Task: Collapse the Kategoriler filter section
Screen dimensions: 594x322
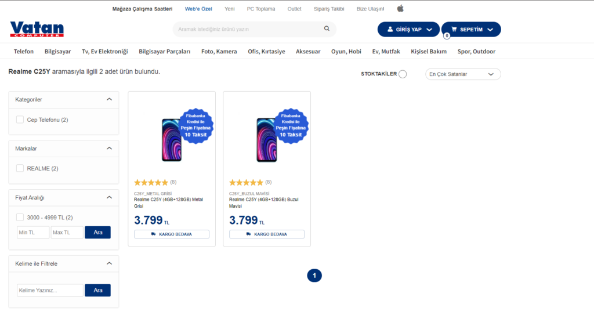Action: pos(109,99)
